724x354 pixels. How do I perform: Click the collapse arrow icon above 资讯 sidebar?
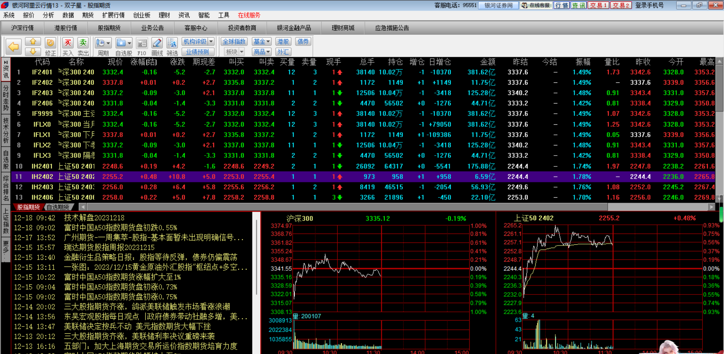coord(6,62)
